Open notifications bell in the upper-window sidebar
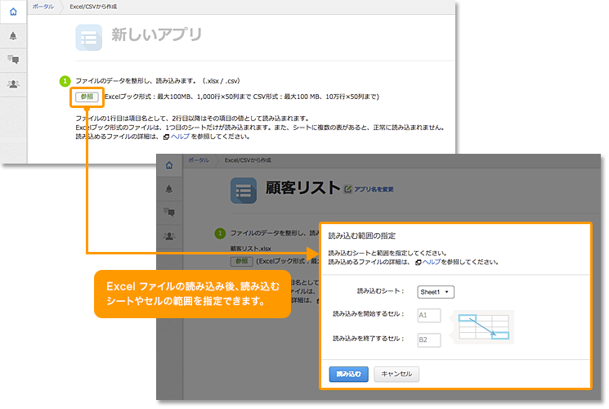Viewport: 609px width, 409px height. click(12, 37)
